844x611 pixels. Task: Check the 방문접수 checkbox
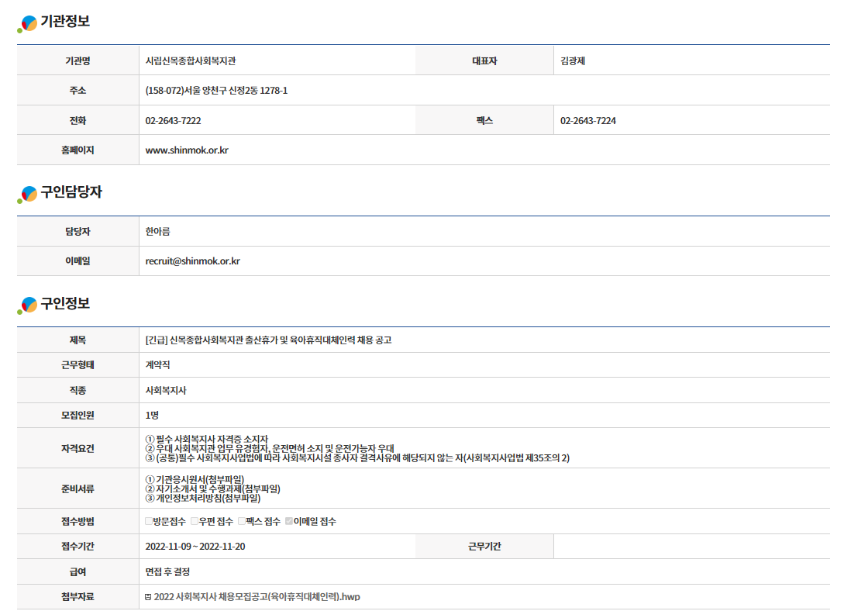pyautogui.click(x=149, y=521)
